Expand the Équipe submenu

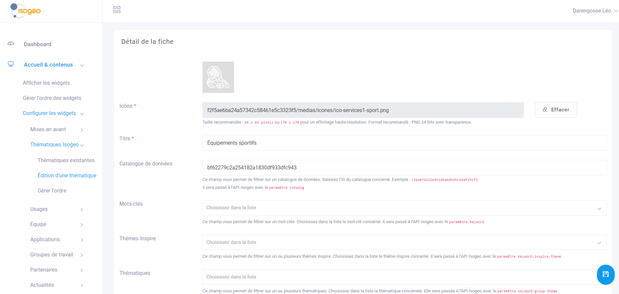[57, 224]
